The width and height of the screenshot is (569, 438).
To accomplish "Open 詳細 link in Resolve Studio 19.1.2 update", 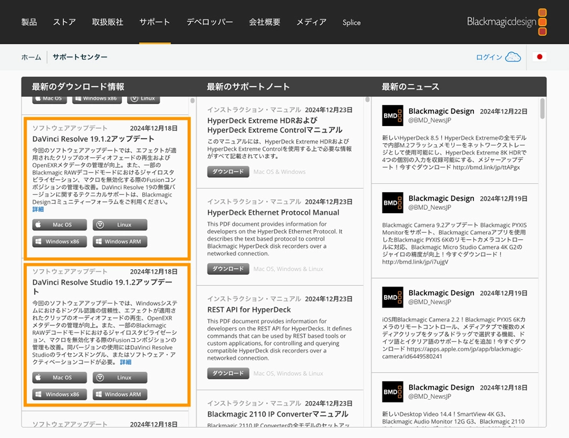I will click(126, 362).
